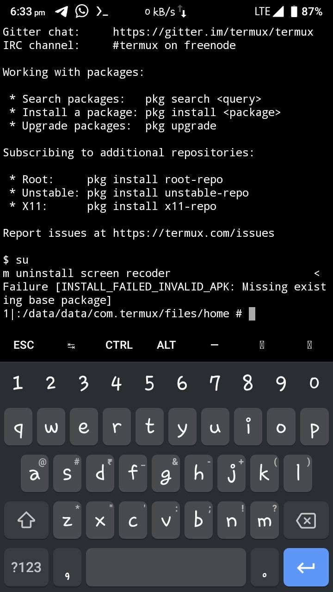The width and height of the screenshot is (333, 592).
Task: Tap the backspace delete icon
Action: coord(306,521)
